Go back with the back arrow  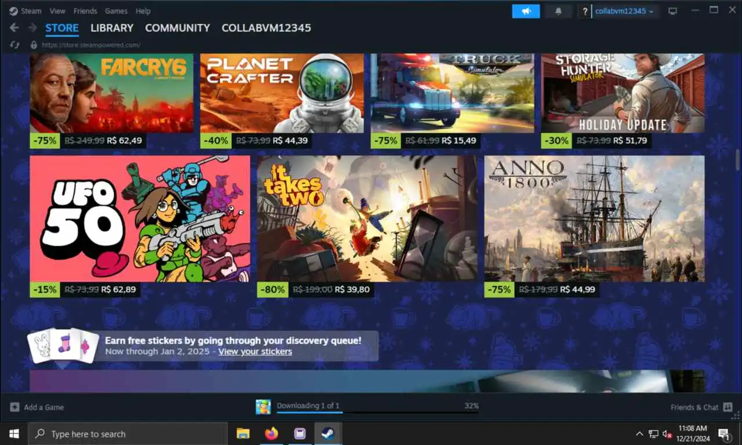coord(14,28)
